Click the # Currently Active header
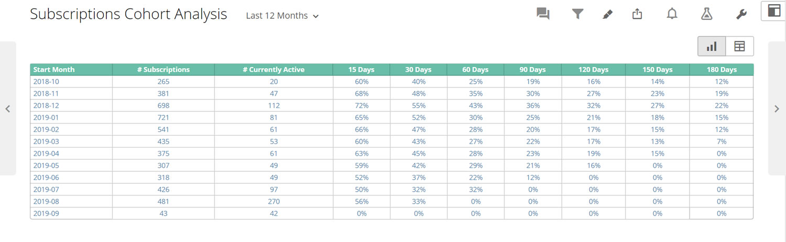786x242 pixels. coord(274,70)
